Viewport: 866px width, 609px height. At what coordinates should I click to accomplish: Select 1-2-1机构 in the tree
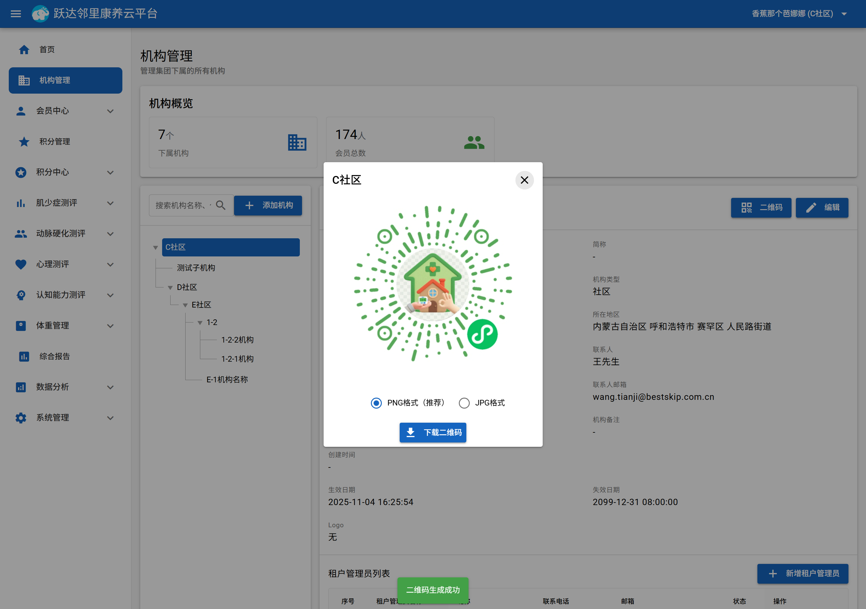(x=238, y=359)
